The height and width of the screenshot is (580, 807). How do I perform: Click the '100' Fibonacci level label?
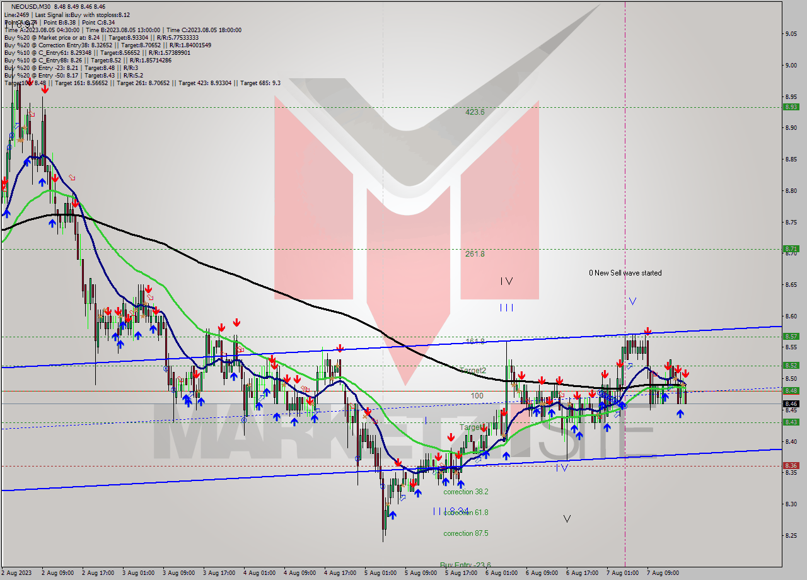click(x=477, y=396)
